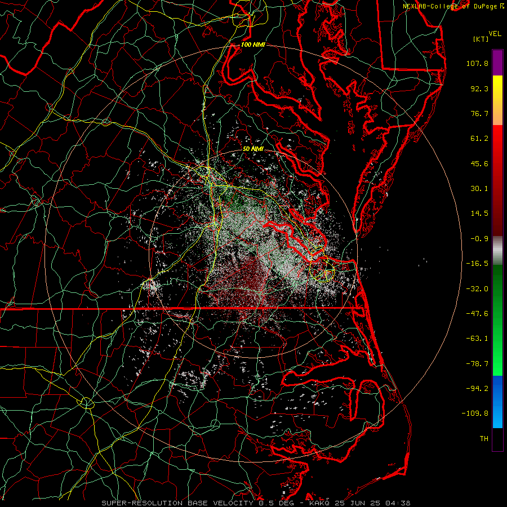Select the -47.6 velocity scale value

point(477,314)
